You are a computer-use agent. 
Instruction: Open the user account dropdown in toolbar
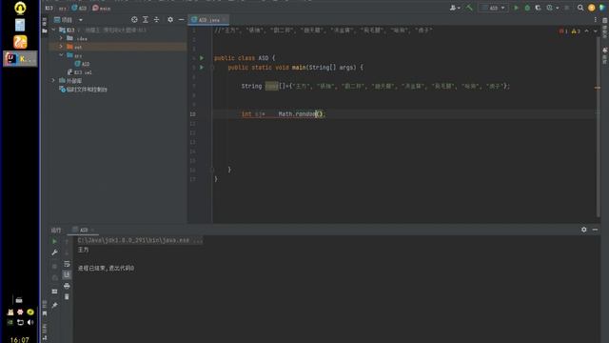[x=455, y=8]
